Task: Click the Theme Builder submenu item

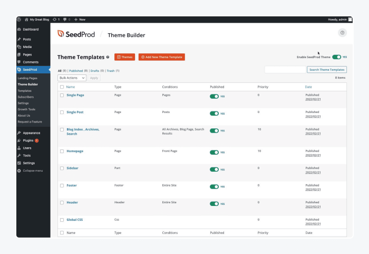Action: click(28, 84)
